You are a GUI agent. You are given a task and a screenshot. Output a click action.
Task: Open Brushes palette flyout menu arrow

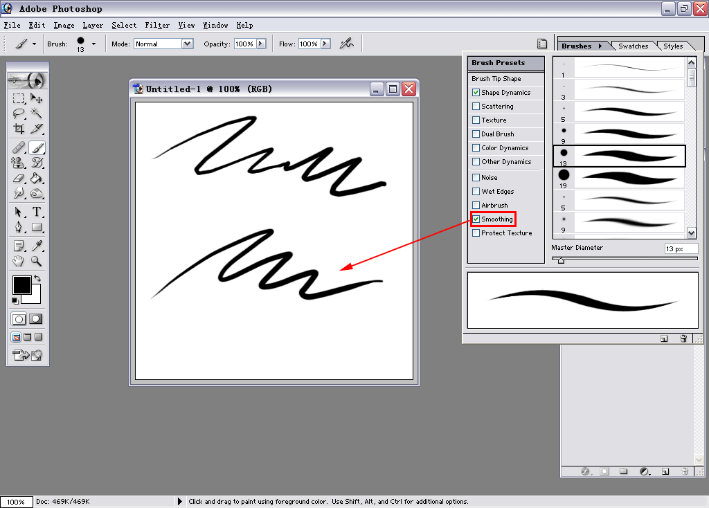click(600, 46)
